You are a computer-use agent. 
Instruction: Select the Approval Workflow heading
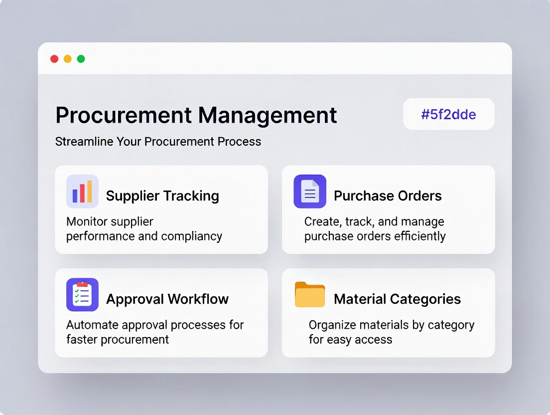point(167,299)
